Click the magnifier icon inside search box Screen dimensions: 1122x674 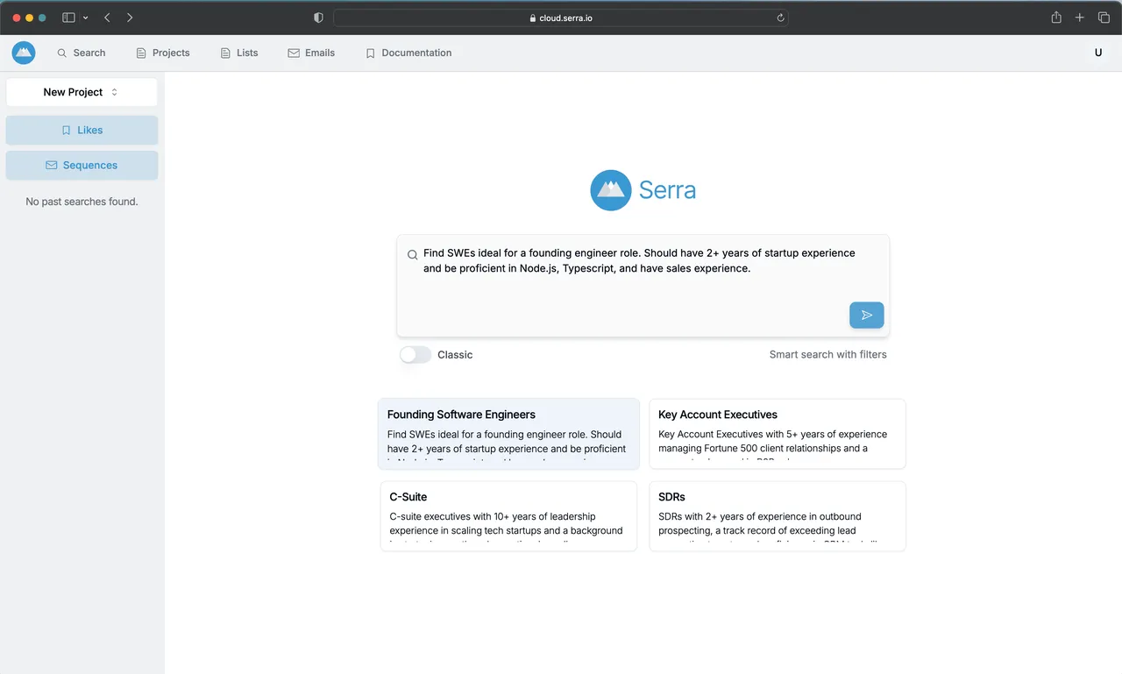coord(412,255)
